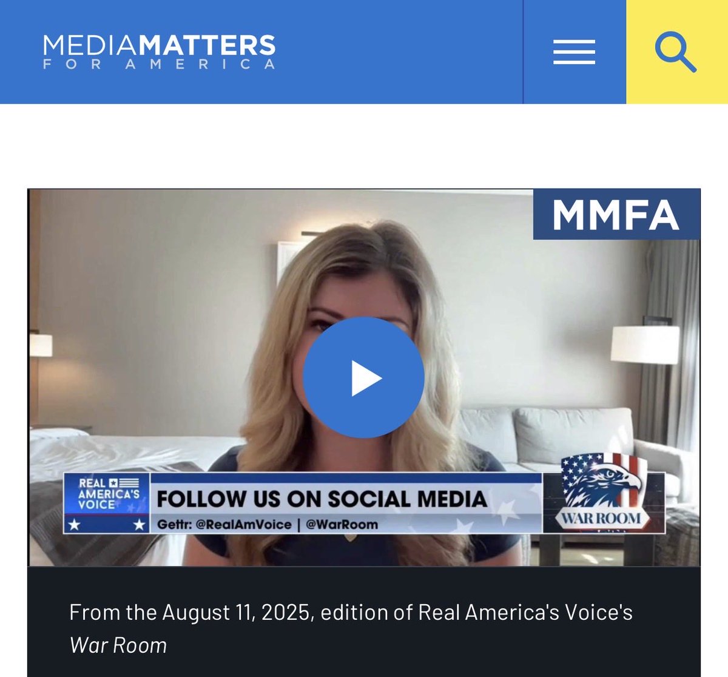728x677 pixels.
Task: Open the search magnifier icon
Action: point(676,52)
